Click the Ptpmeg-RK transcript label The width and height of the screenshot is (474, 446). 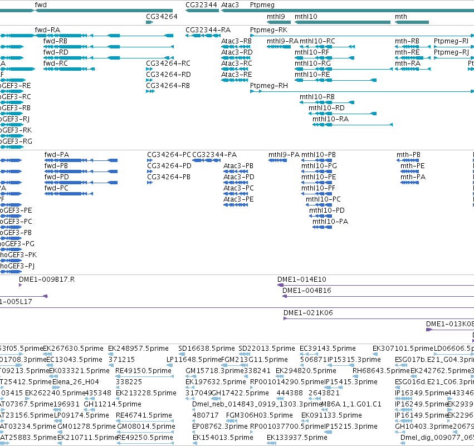[268, 30]
